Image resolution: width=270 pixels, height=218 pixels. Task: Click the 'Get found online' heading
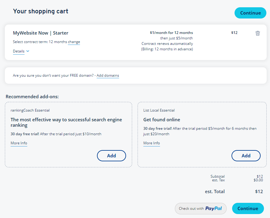162,119
